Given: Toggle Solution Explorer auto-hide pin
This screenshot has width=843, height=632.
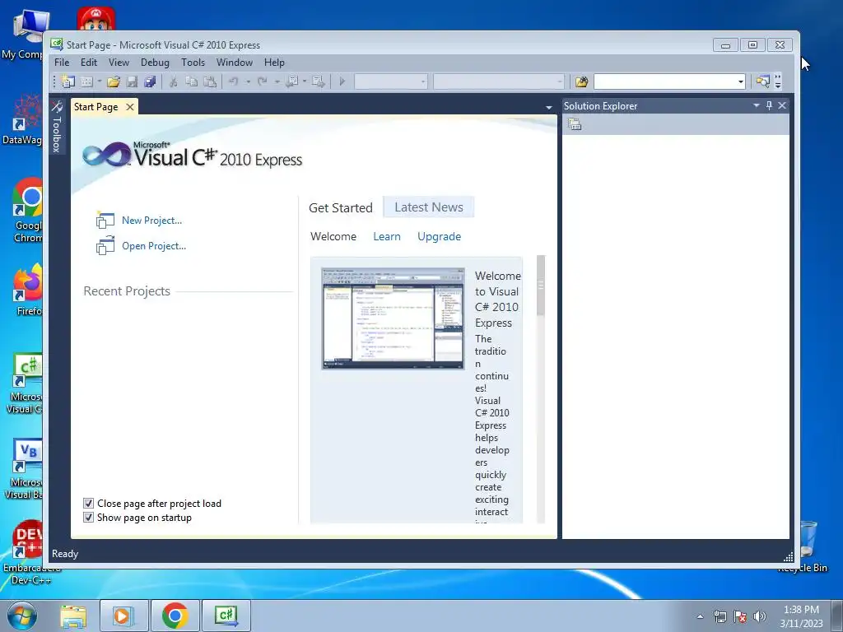Looking at the screenshot, I should point(770,105).
